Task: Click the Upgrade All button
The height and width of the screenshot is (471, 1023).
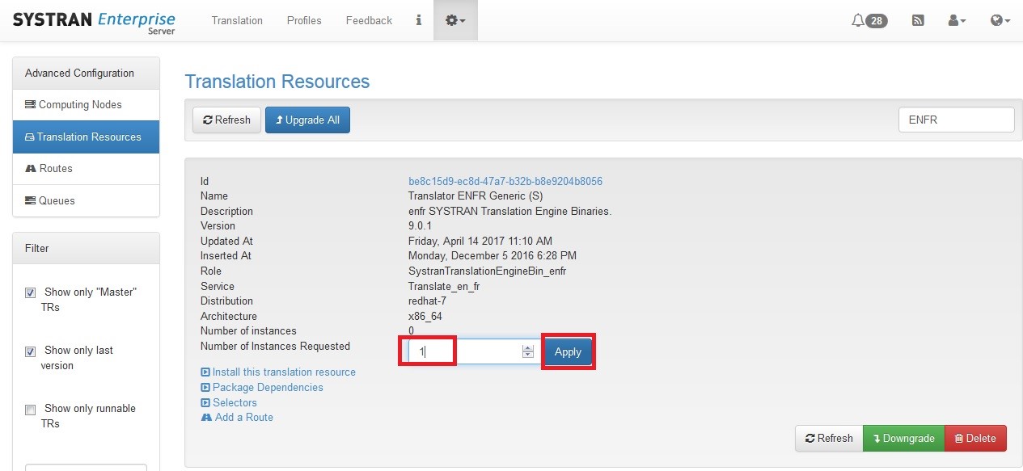Action: (x=307, y=120)
